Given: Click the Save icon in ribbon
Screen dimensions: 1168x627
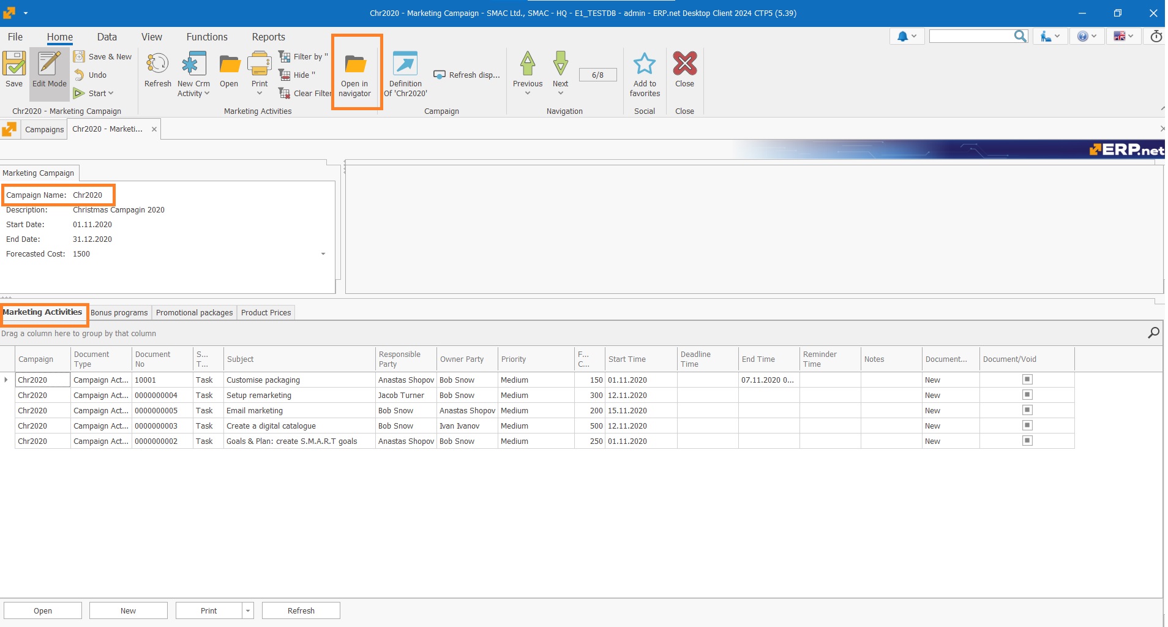Looking at the screenshot, I should click(x=14, y=64).
